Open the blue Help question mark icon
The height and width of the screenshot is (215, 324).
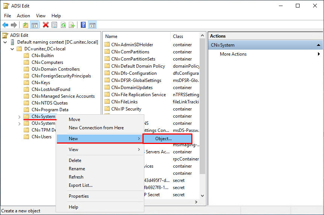coord(83,25)
